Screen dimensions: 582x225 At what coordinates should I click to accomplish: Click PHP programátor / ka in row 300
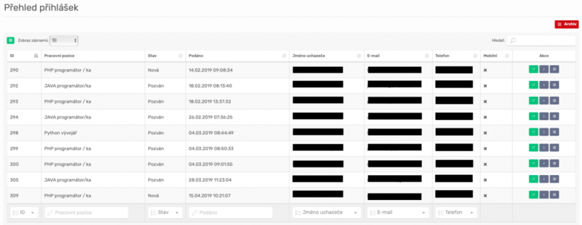68,164
